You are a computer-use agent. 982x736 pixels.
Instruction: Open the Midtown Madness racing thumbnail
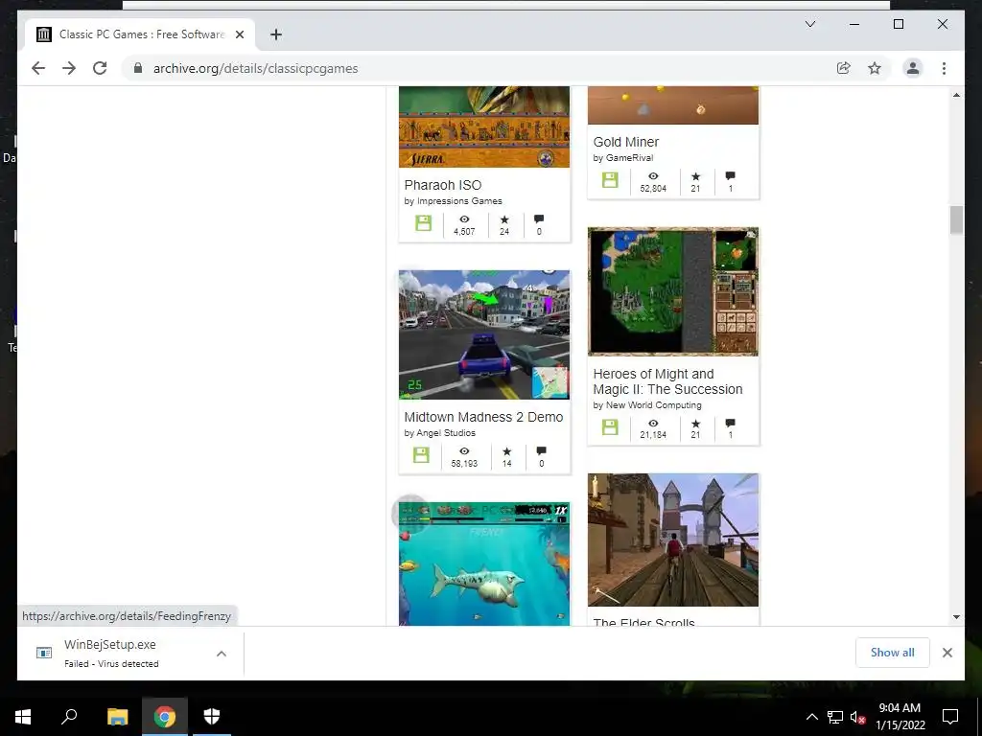(x=484, y=334)
